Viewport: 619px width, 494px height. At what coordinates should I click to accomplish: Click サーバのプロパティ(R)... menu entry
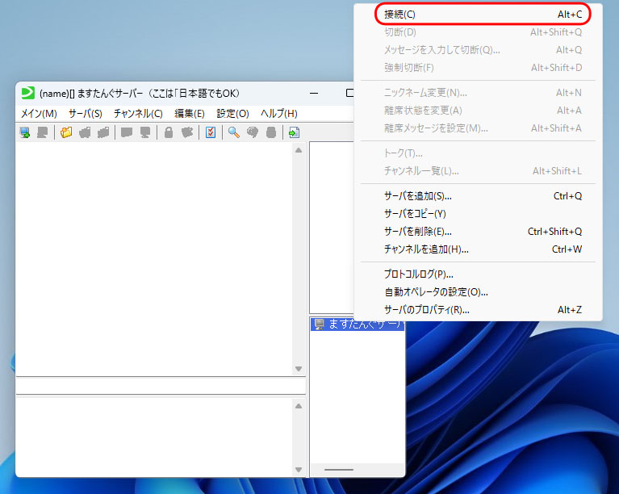[x=426, y=310]
